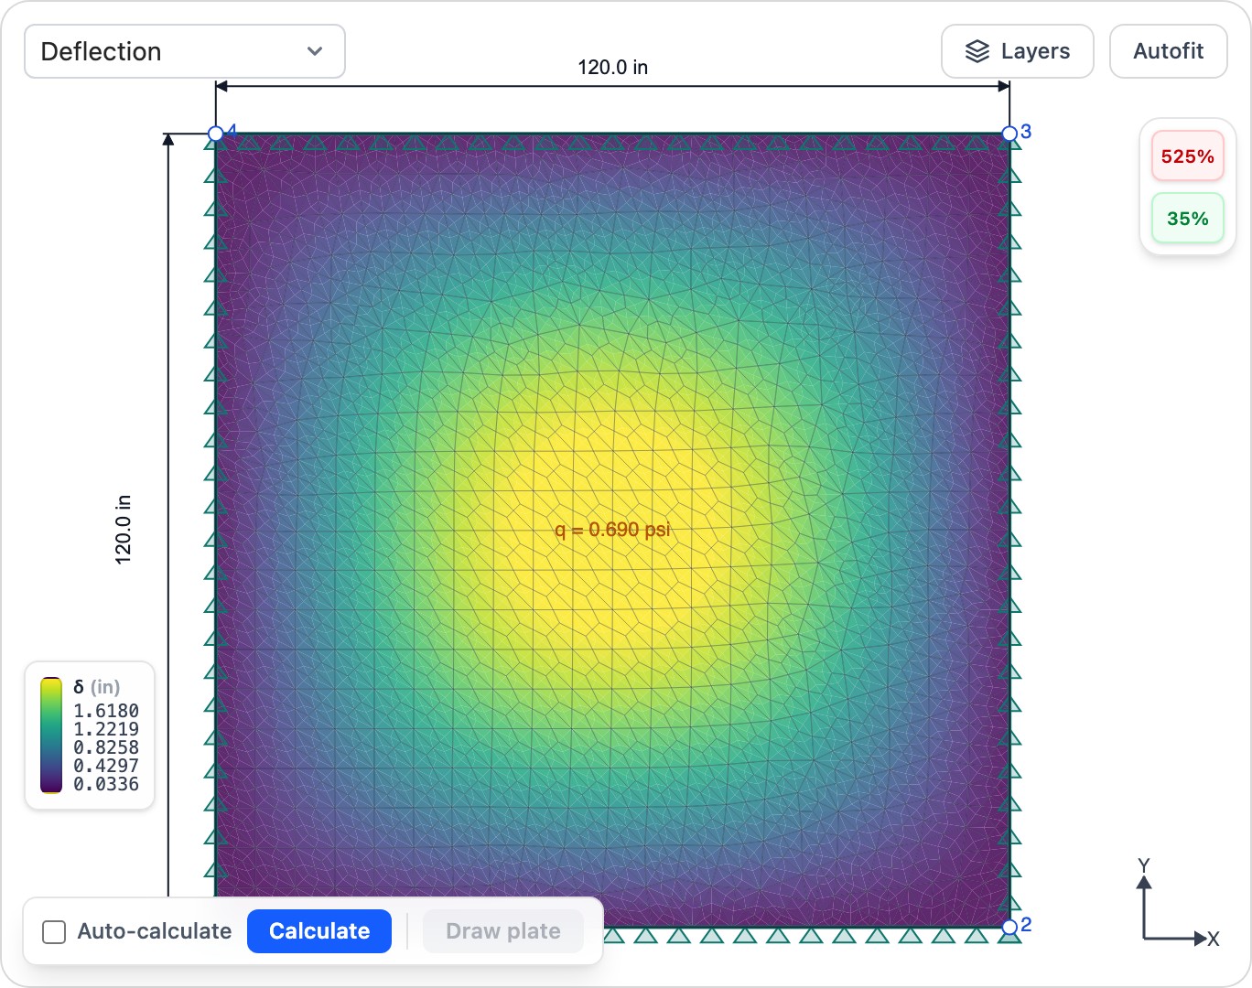Image resolution: width=1252 pixels, height=988 pixels.
Task: Select the red 525% utilization badge
Action: coord(1187,156)
